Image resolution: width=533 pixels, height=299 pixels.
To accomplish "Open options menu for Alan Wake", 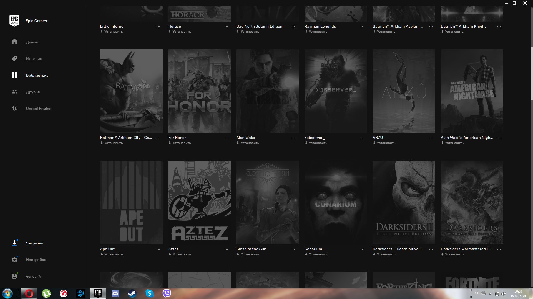I will [295, 138].
